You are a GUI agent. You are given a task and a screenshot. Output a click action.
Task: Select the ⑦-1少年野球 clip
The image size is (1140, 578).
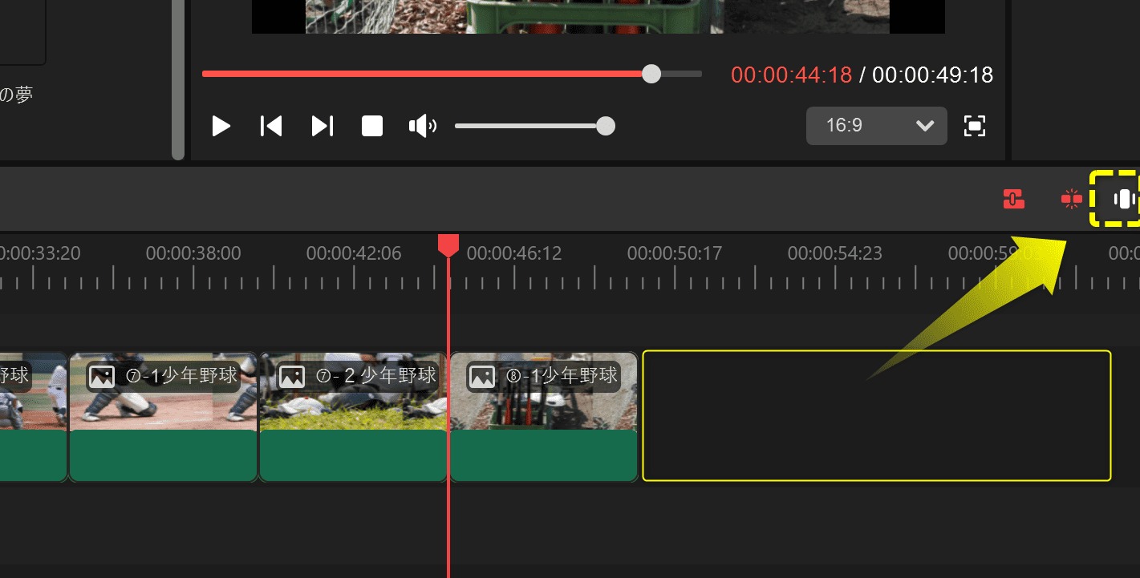[x=164, y=417]
